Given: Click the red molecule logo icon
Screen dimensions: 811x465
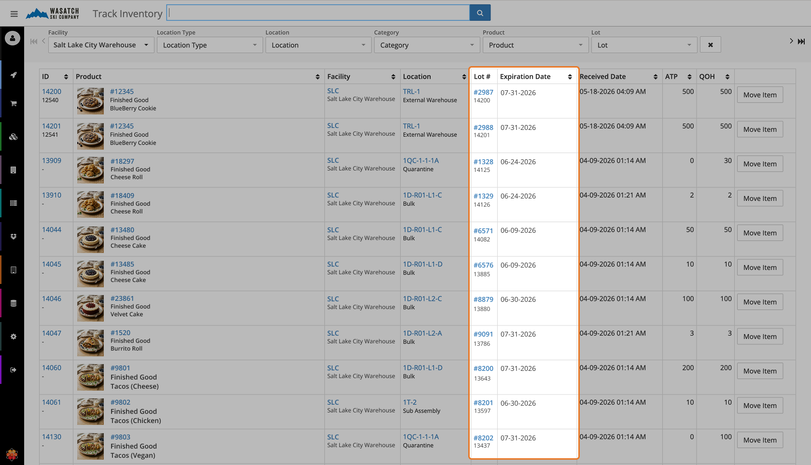Looking at the screenshot, I should coord(12,454).
